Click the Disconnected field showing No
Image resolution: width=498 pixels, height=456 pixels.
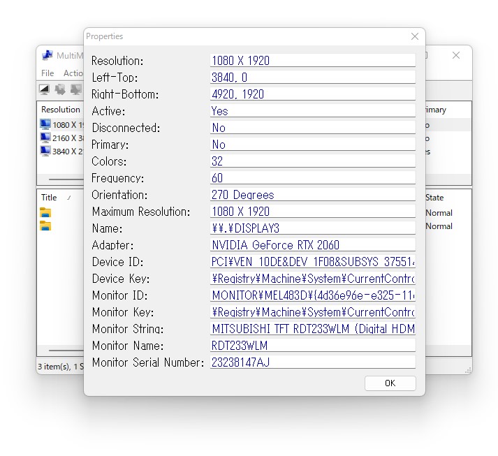pos(312,128)
